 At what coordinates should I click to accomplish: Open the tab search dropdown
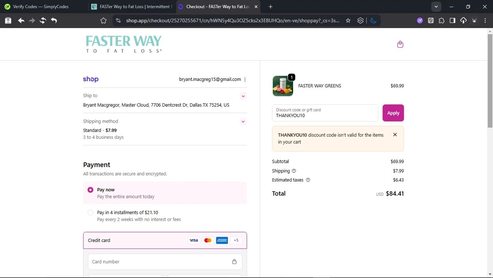436,7
